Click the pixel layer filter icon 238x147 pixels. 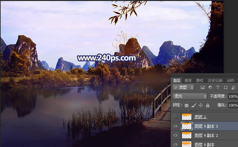coord(203,87)
